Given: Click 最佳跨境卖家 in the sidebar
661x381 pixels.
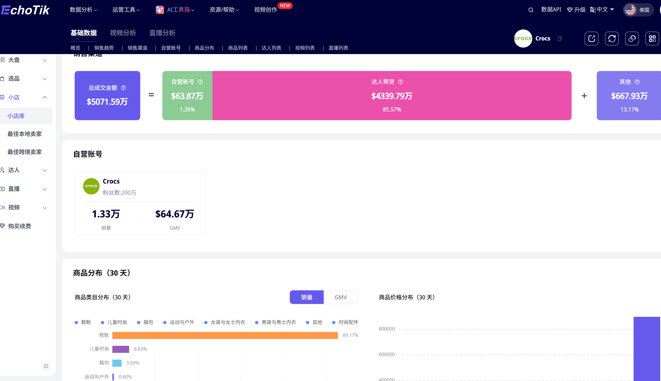Looking at the screenshot, I should [24, 152].
